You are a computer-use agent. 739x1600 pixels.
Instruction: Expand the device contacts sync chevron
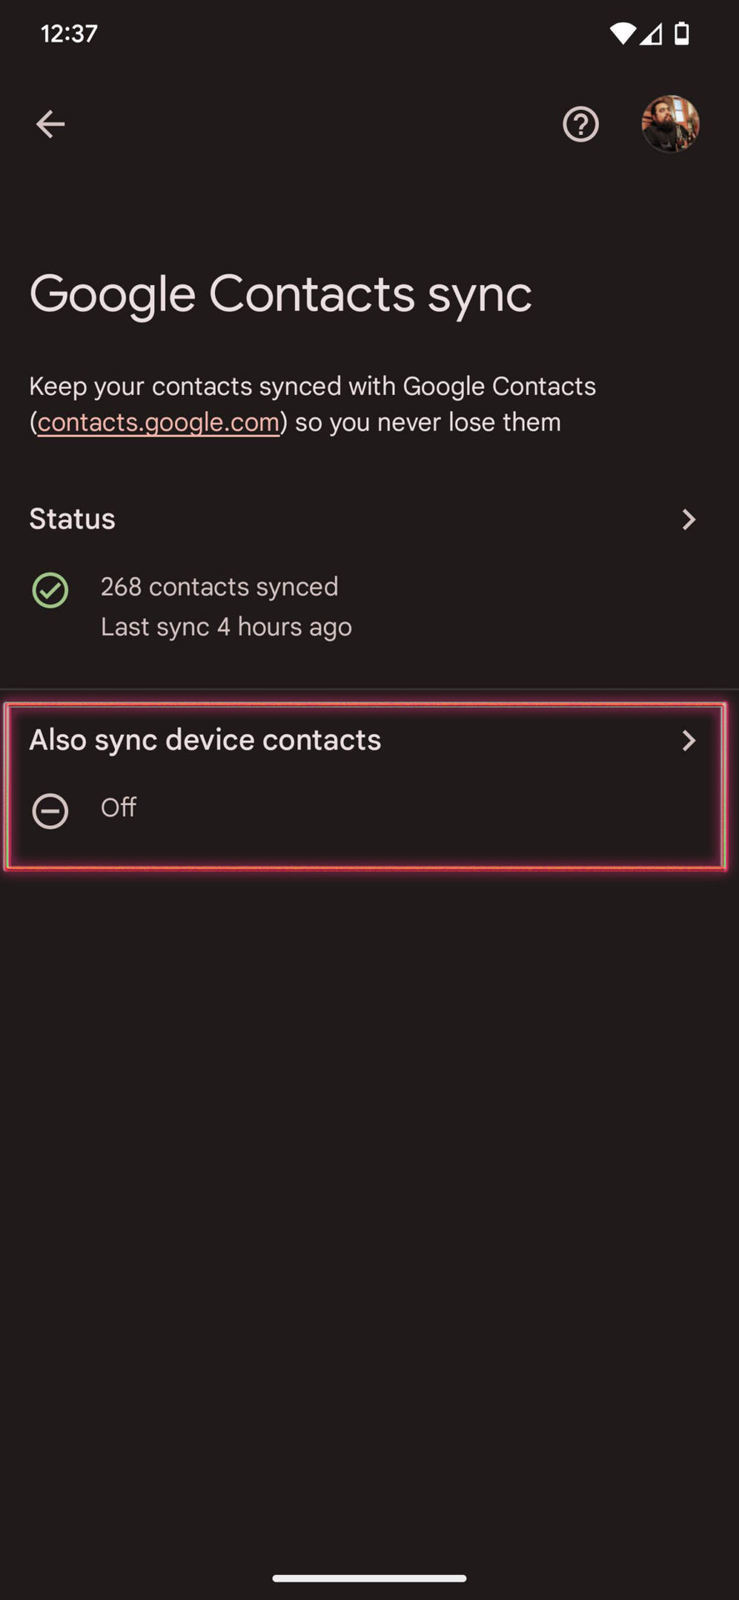pyautogui.click(x=688, y=741)
